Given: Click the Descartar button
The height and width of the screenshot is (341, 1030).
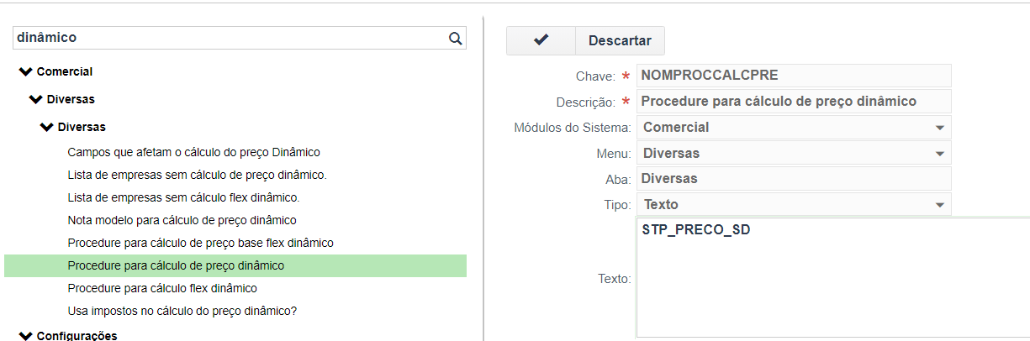Looking at the screenshot, I should point(620,40).
